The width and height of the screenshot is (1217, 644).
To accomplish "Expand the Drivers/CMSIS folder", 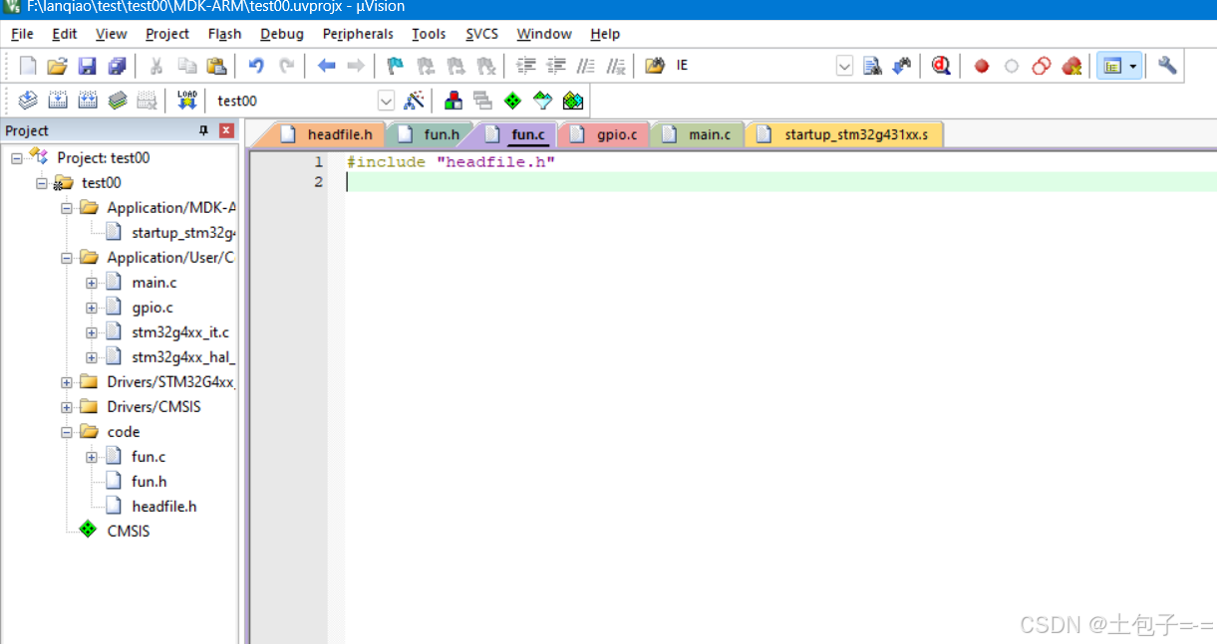I will coord(67,407).
